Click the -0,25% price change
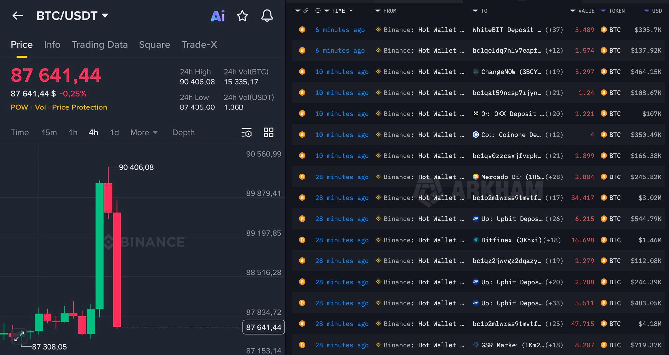This screenshot has width=669, height=355. pyautogui.click(x=73, y=94)
